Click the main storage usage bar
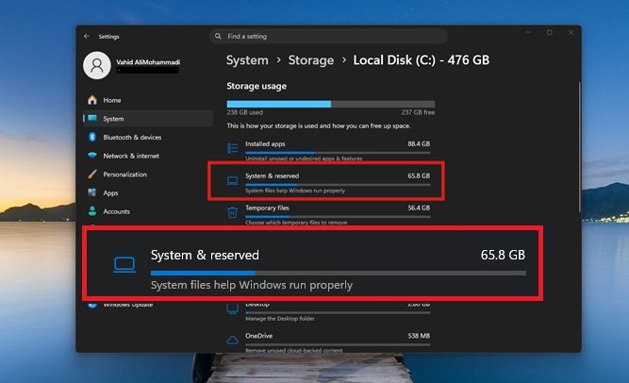 [331, 105]
